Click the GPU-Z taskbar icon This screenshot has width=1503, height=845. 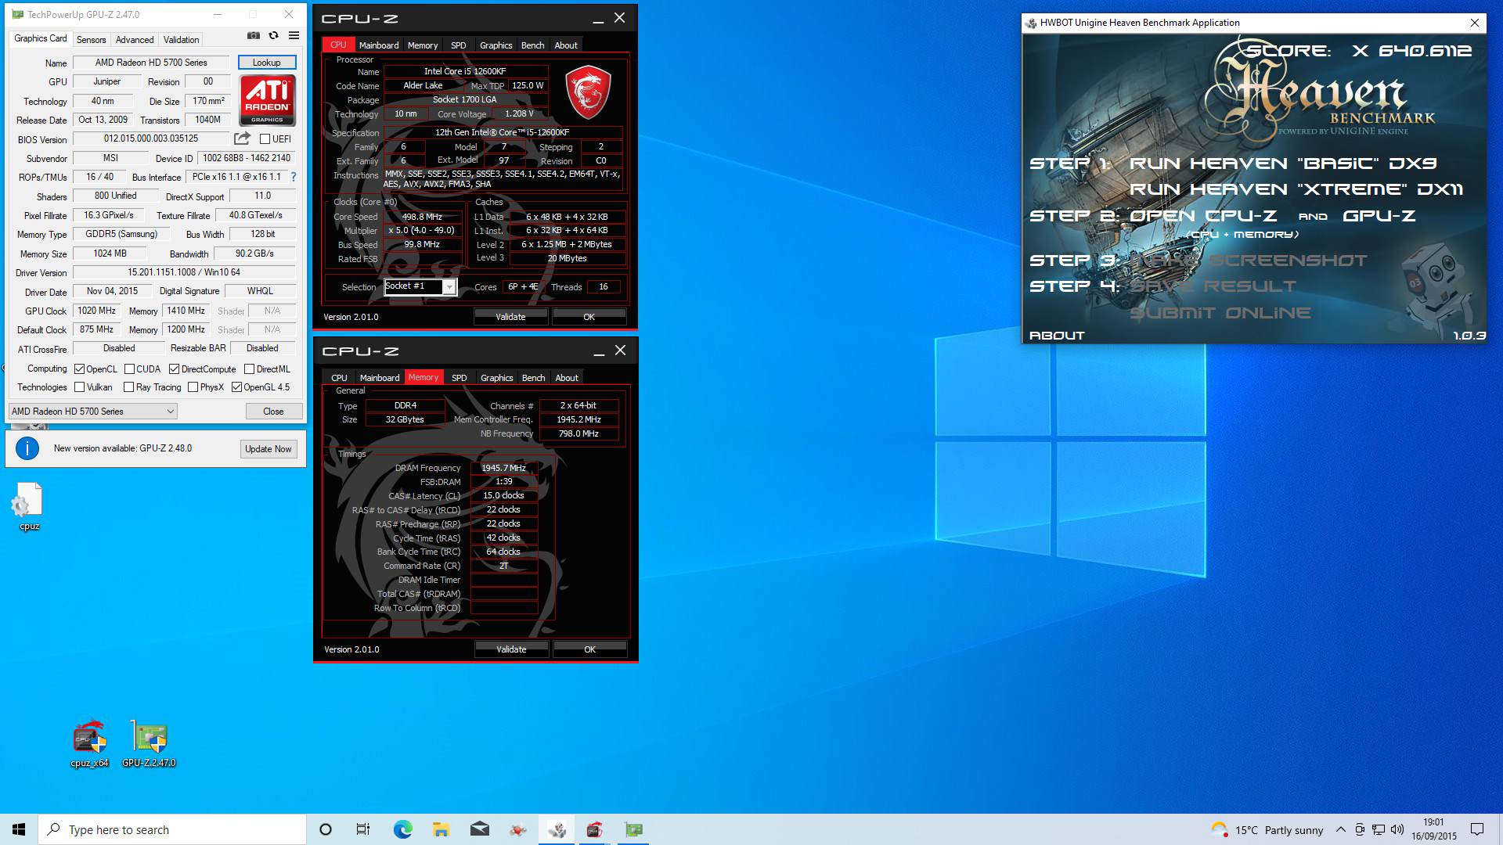click(633, 829)
